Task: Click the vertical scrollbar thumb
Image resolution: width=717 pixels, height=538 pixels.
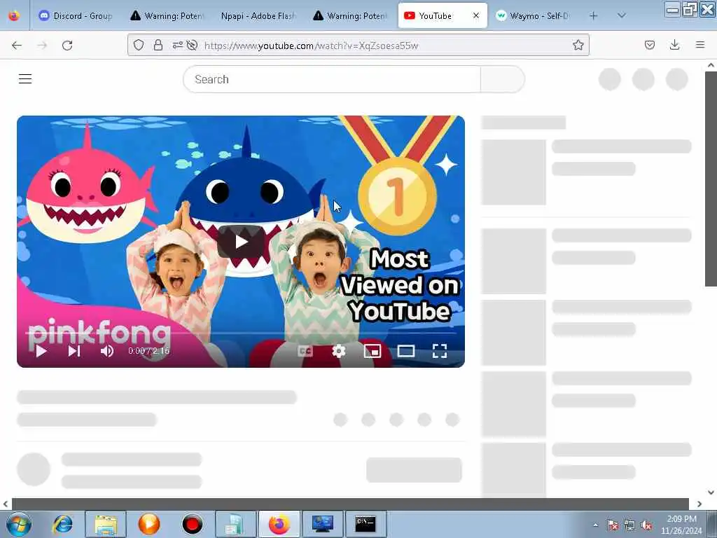Action: pyautogui.click(x=711, y=179)
